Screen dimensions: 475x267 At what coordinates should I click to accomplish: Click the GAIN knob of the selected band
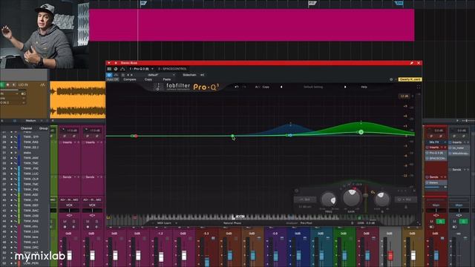(x=351, y=197)
